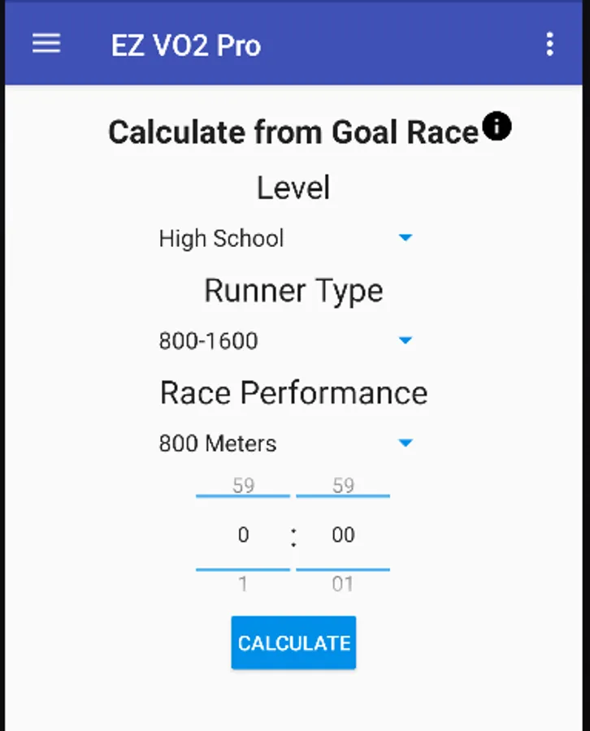Expand the Race Performance dropdown arrow
This screenshot has width=590, height=731.
[x=406, y=443]
